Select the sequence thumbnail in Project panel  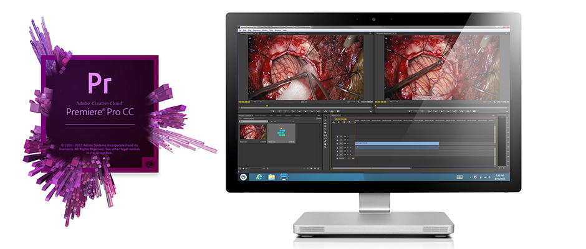pyautogui.click(x=281, y=133)
